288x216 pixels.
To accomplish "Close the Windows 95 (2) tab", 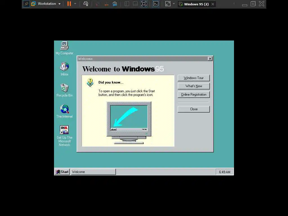I will (x=213, y=4).
